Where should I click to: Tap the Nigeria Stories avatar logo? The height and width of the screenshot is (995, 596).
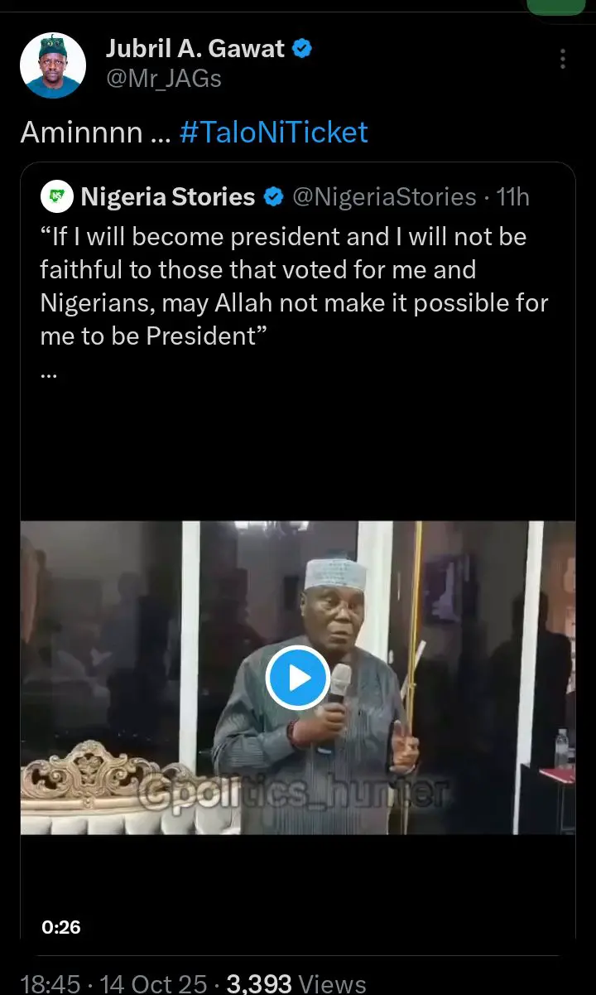(56, 197)
